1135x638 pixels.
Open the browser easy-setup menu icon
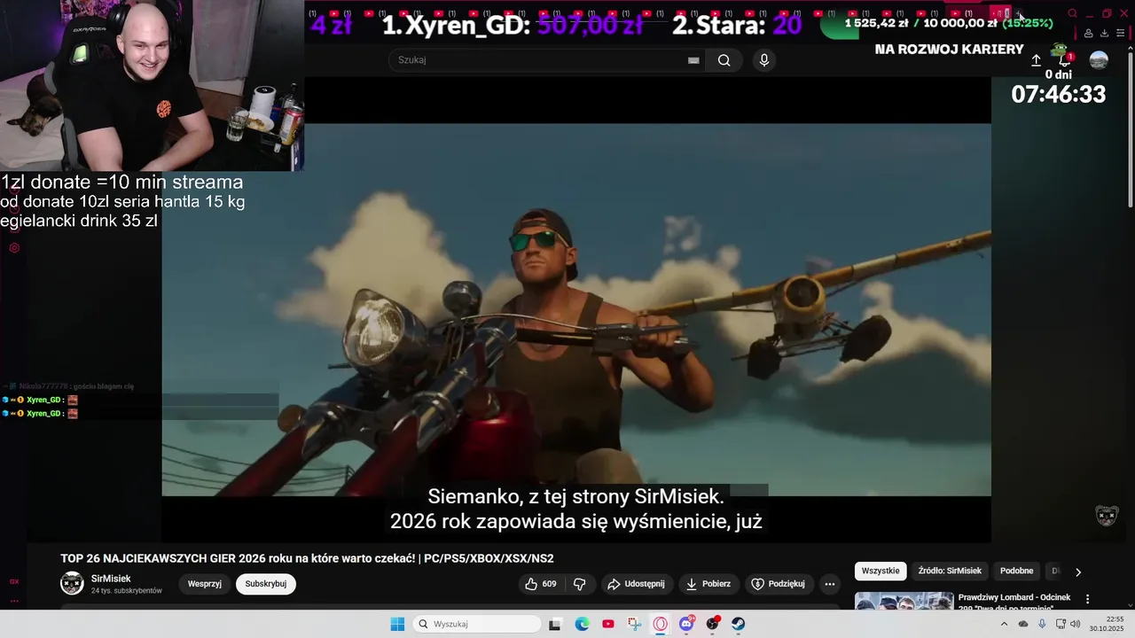[1121, 34]
